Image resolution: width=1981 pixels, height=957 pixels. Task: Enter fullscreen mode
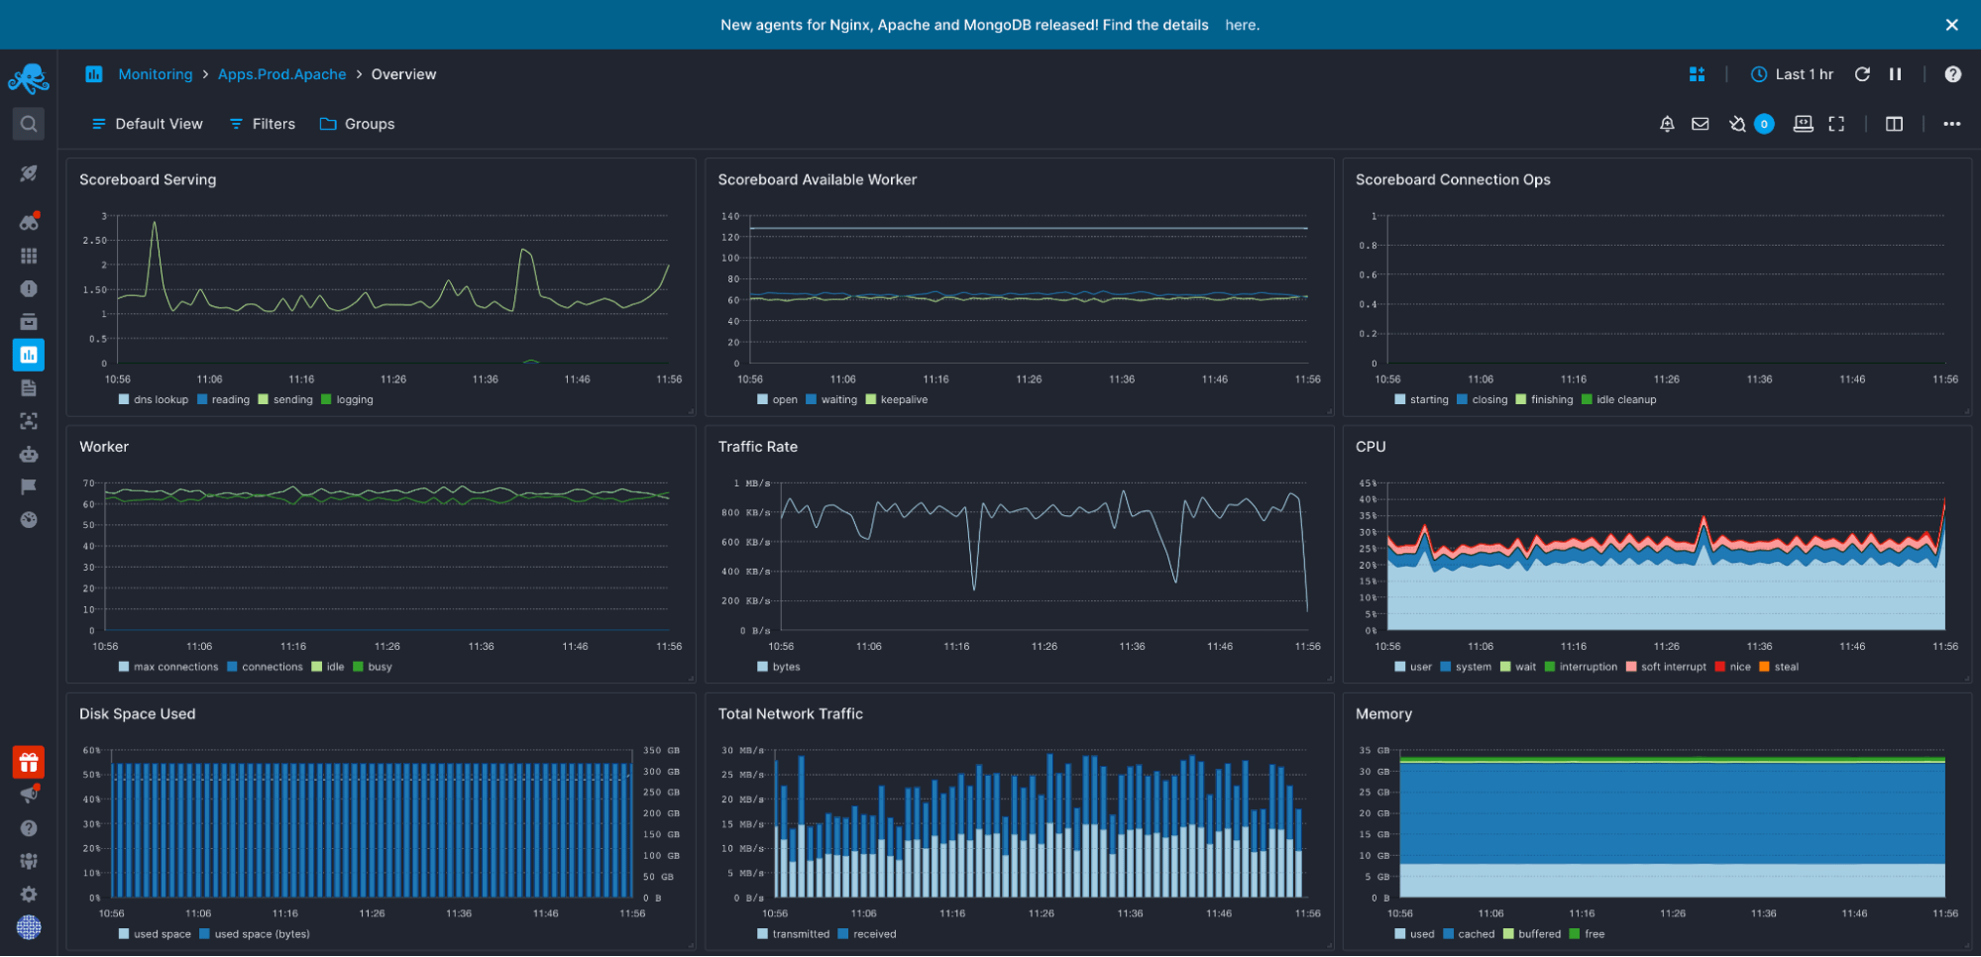tap(1836, 124)
